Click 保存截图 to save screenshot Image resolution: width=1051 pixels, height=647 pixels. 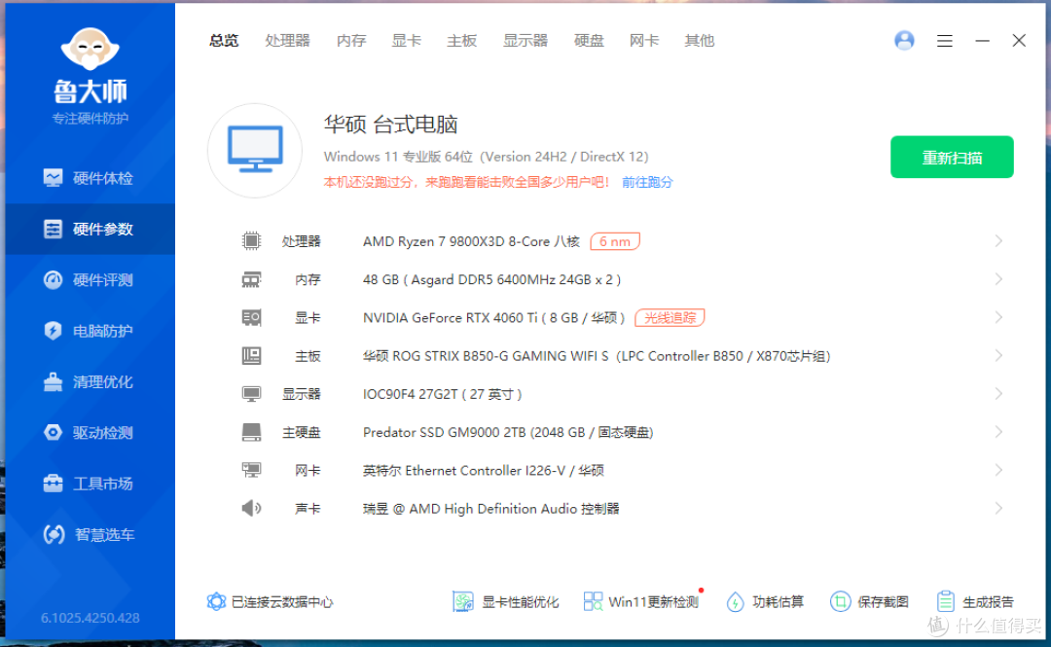coord(869,601)
